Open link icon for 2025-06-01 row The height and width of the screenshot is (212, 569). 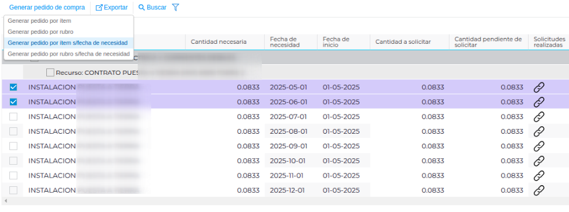pos(539,102)
